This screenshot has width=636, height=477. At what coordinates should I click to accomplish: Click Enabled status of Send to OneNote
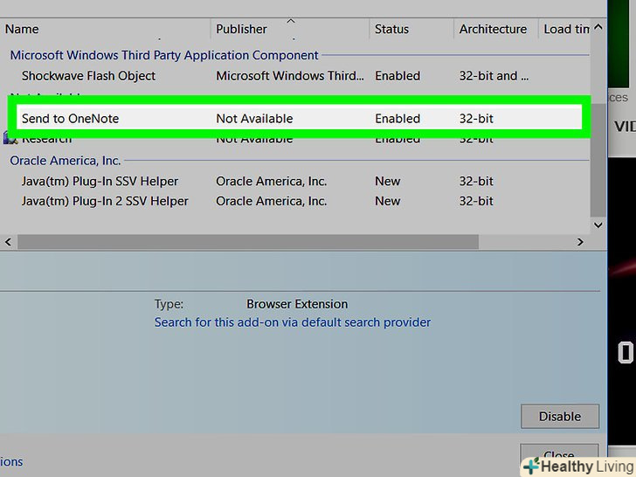coord(397,119)
